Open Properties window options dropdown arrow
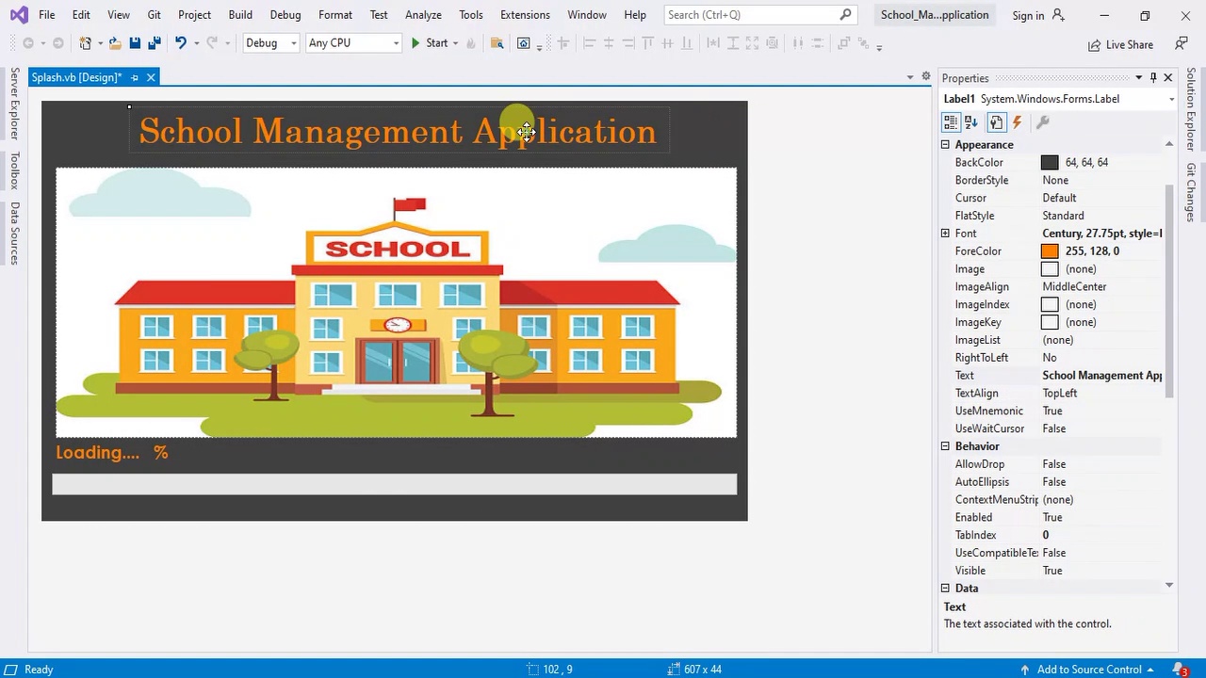This screenshot has width=1206, height=678. pos(1138,78)
